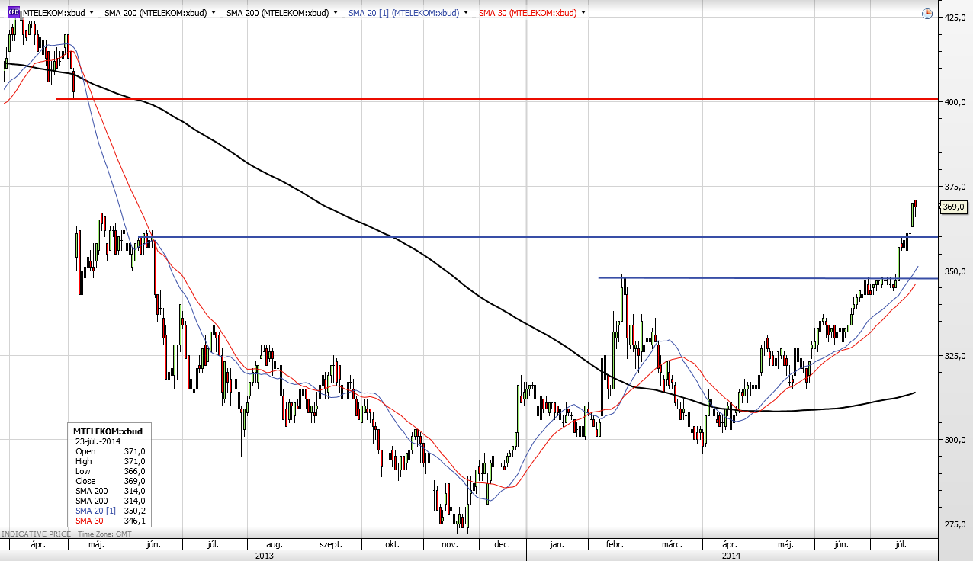Viewport: 973px width, 561px height.
Task: Click the okt. month label on time axis
Action: click(393, 545)
